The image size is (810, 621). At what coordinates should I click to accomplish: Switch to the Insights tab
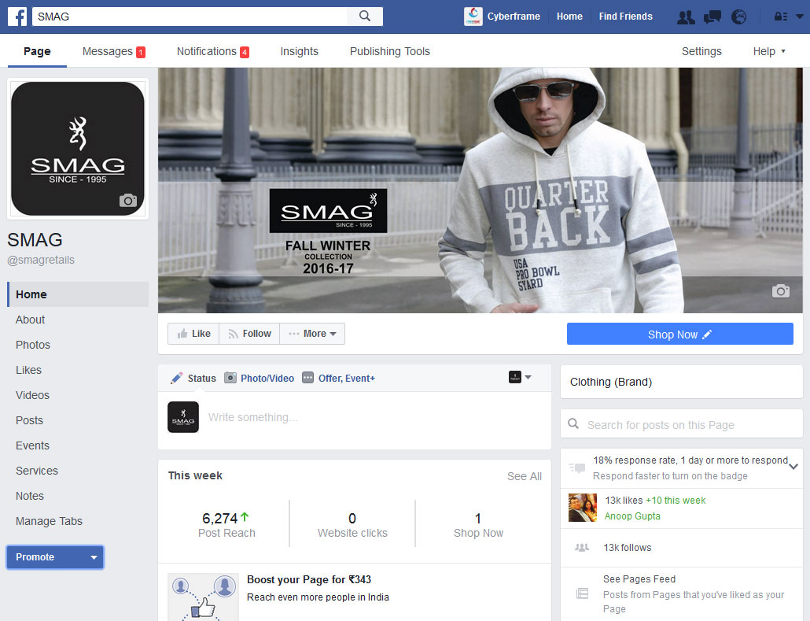click(x=299, y=51)
